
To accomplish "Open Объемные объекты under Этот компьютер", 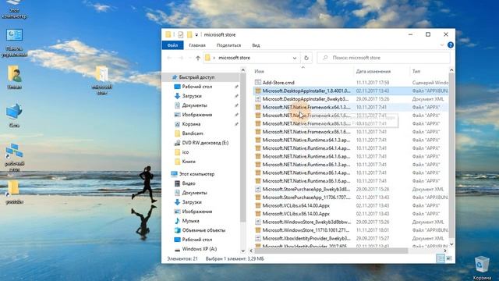I will coord(203,230).
